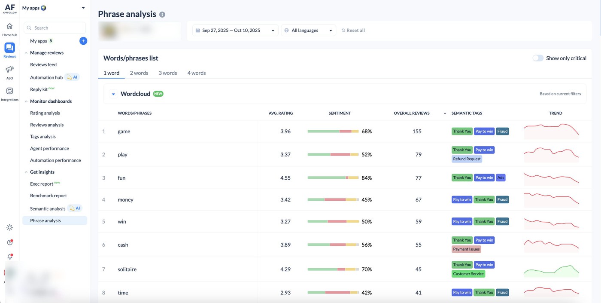
Task: Click the Refund Request tag in play row
Action: 467,159
